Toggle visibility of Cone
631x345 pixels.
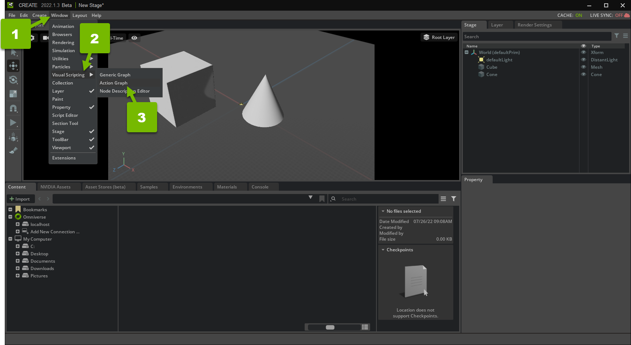[x=583, y=74]
